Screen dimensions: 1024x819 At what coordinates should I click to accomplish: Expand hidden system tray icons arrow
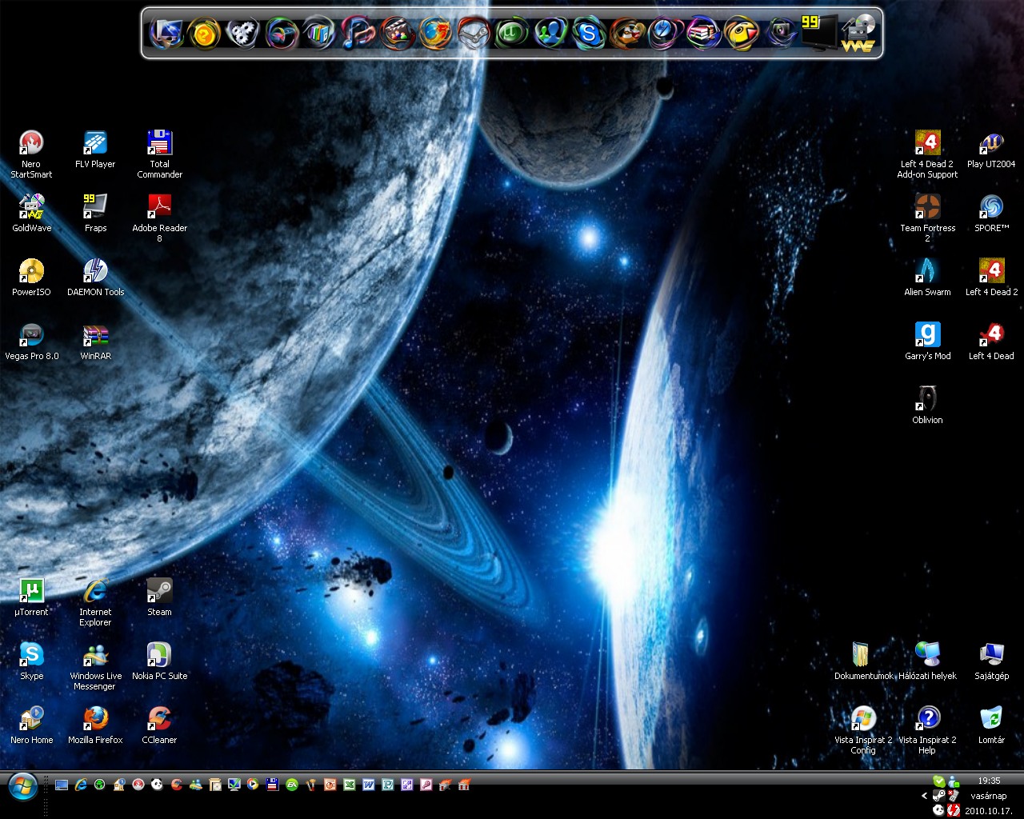(924, 797)
